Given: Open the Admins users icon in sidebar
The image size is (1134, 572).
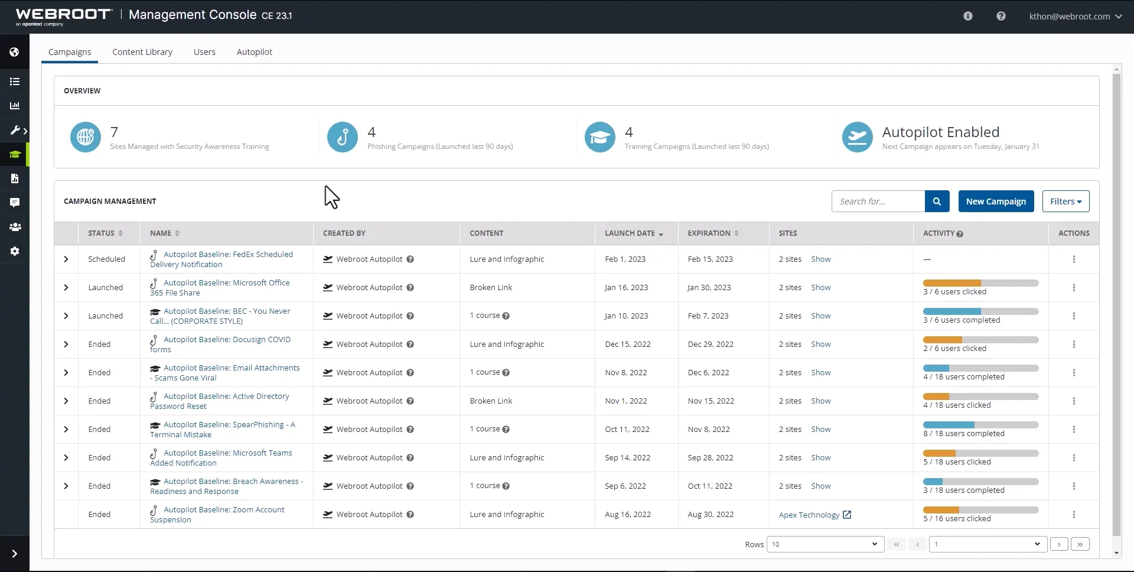Looking at the screenshot, I should (x=15, y=227).
